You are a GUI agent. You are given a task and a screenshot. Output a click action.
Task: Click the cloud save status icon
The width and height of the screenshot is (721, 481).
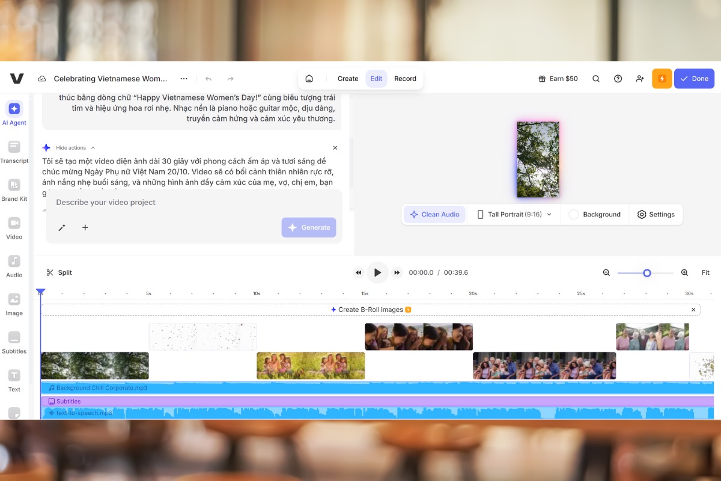(x=42, y=79)
